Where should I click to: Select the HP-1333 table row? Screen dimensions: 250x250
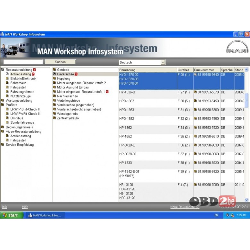pyautogui.click(x=181, y=165)
